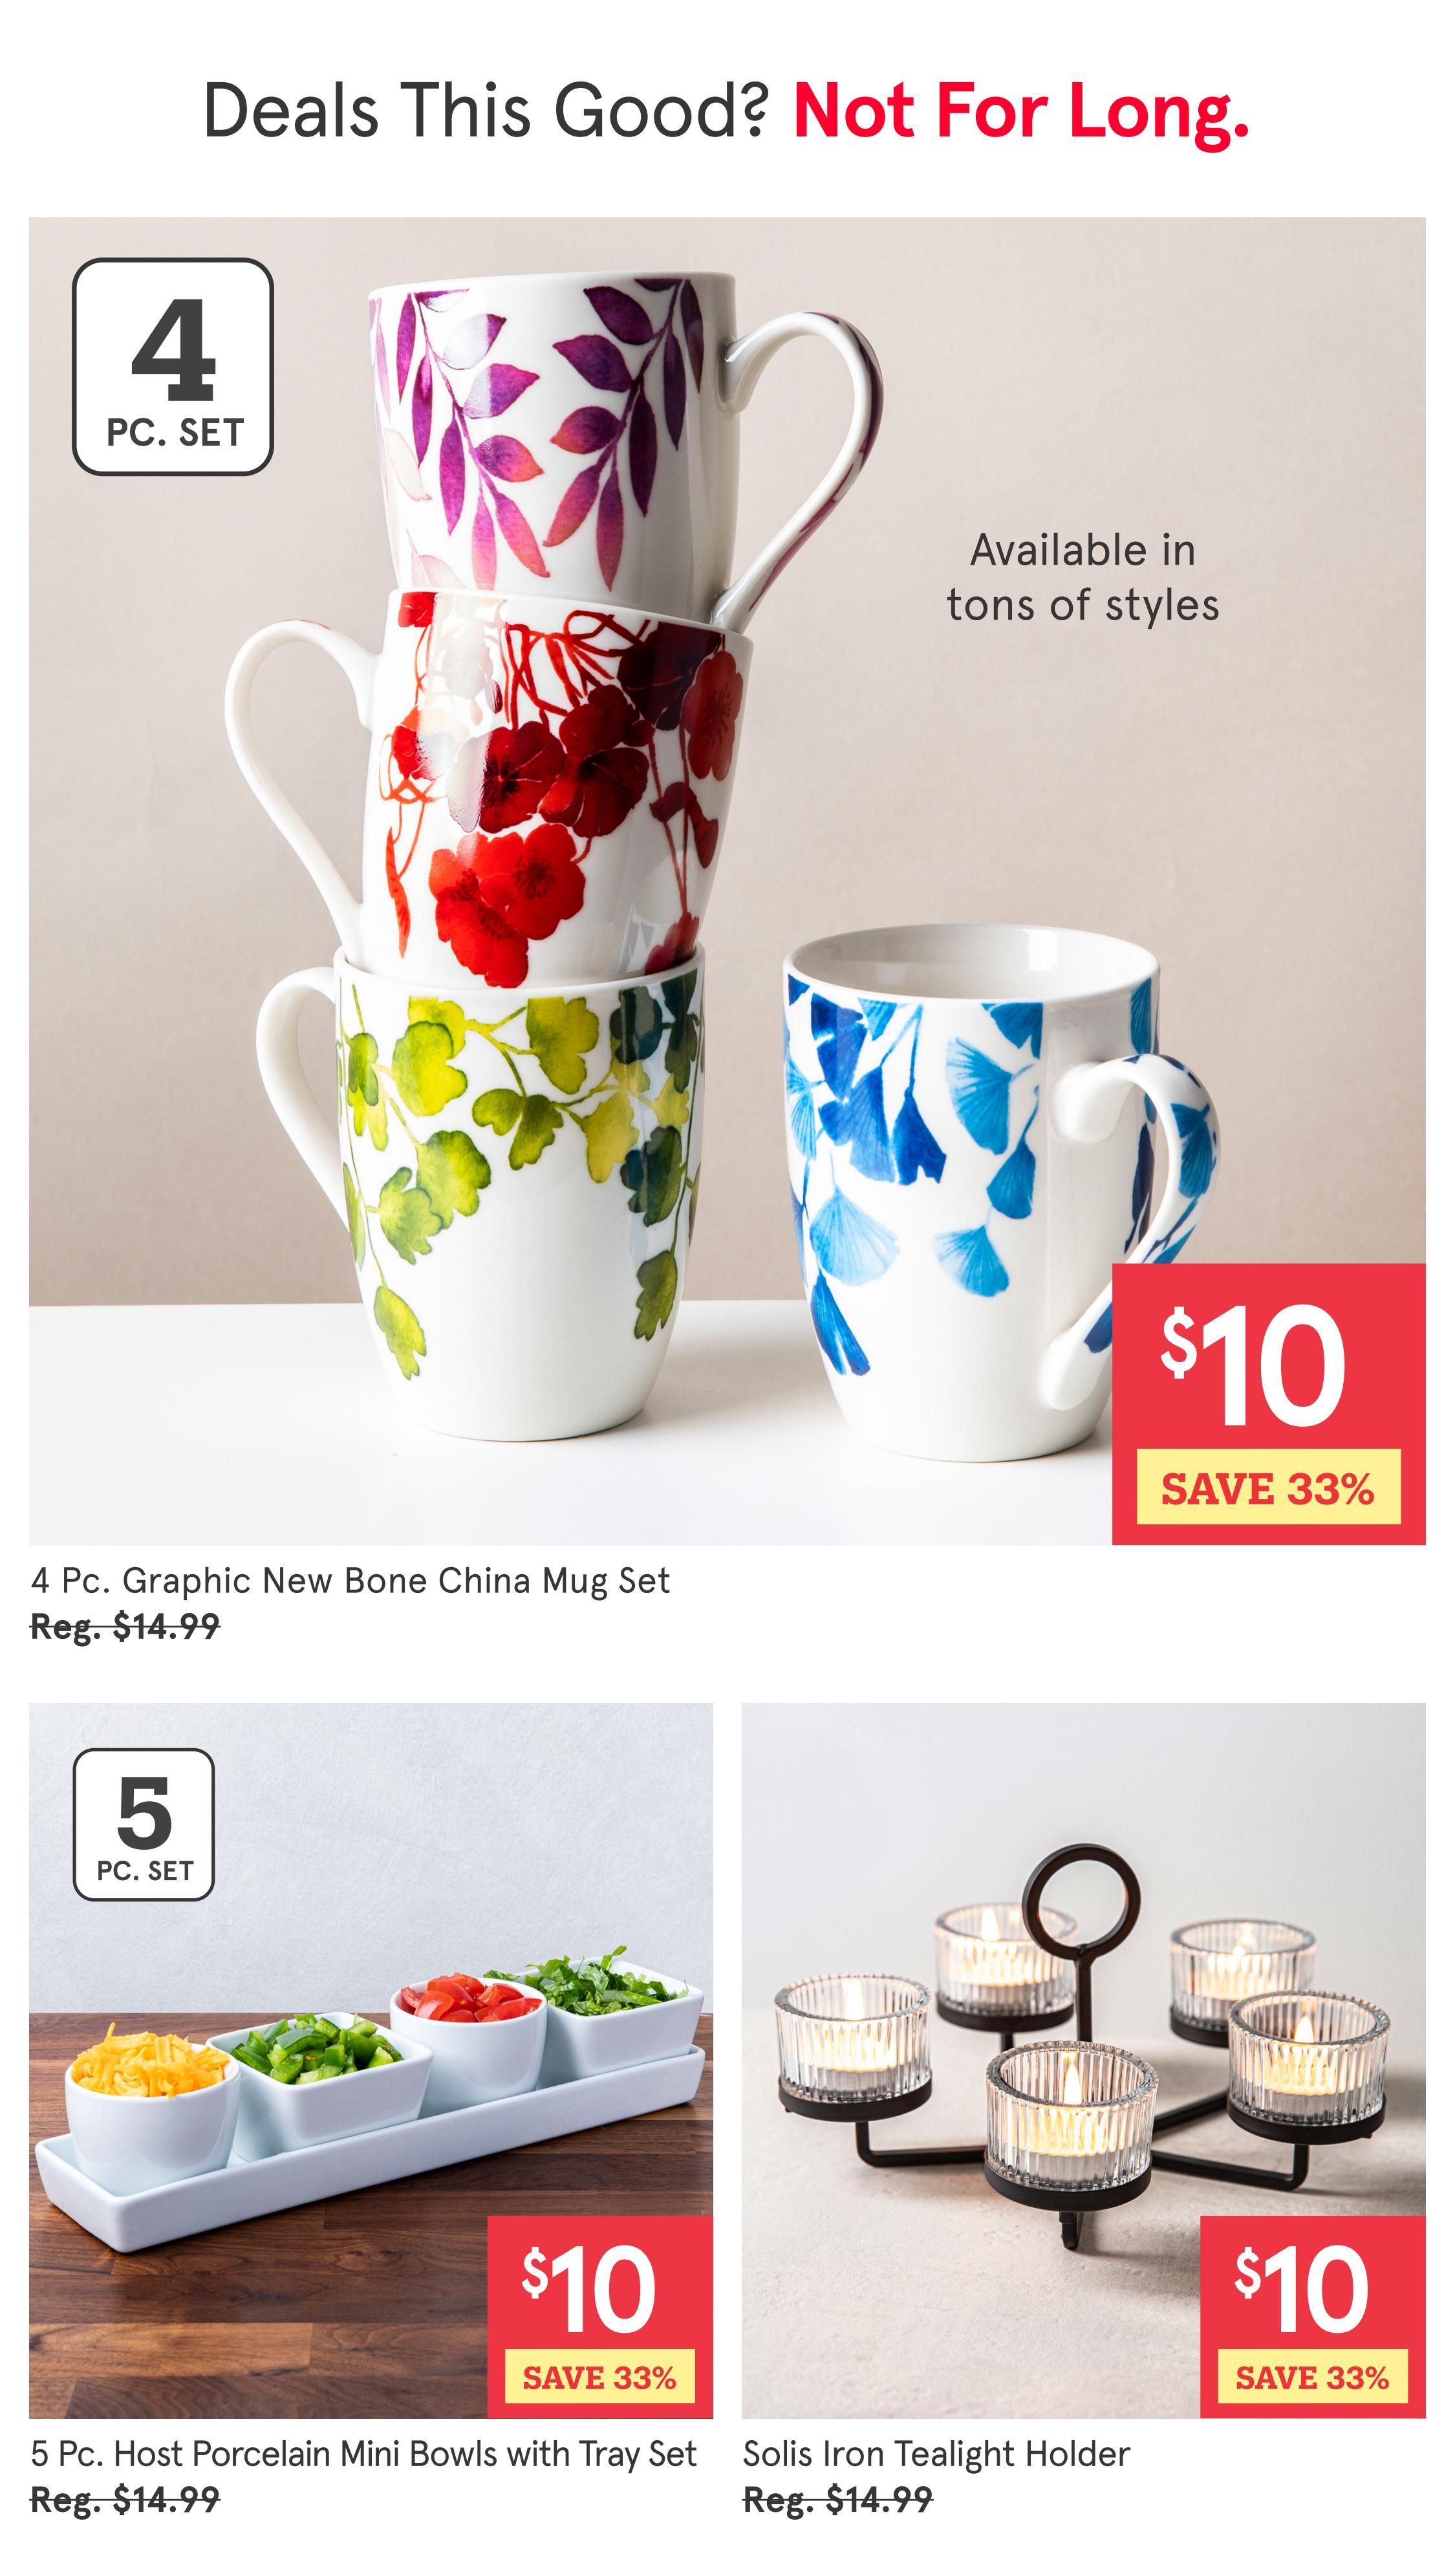
Task: Click the 5 PC. SET badge
Action: click(144, 1825)
